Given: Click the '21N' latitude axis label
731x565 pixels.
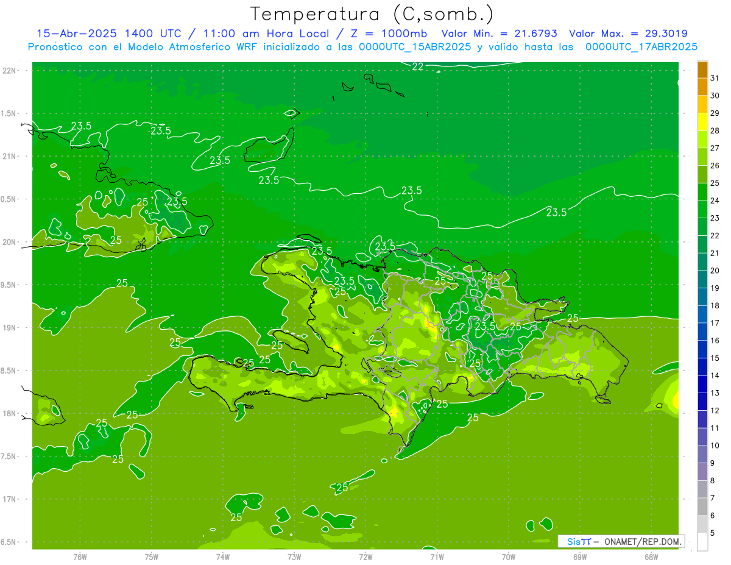Looking at the screenshot, I should 9,157.
